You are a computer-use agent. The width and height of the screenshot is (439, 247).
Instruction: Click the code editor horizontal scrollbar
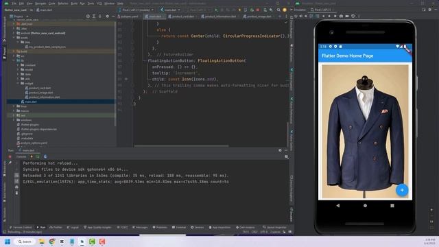point(181,146)
